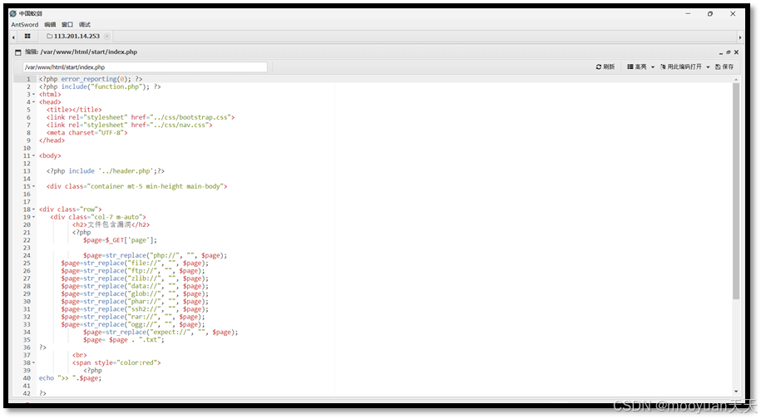Screen dimensions: 761x419
Task: Collapse the row div on line 18
Action: (x=33, y=209)
